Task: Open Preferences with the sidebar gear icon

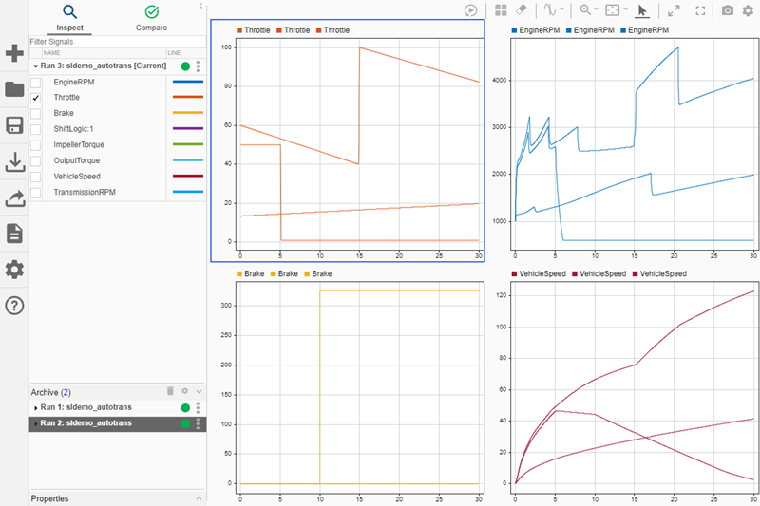Action: 14,270
